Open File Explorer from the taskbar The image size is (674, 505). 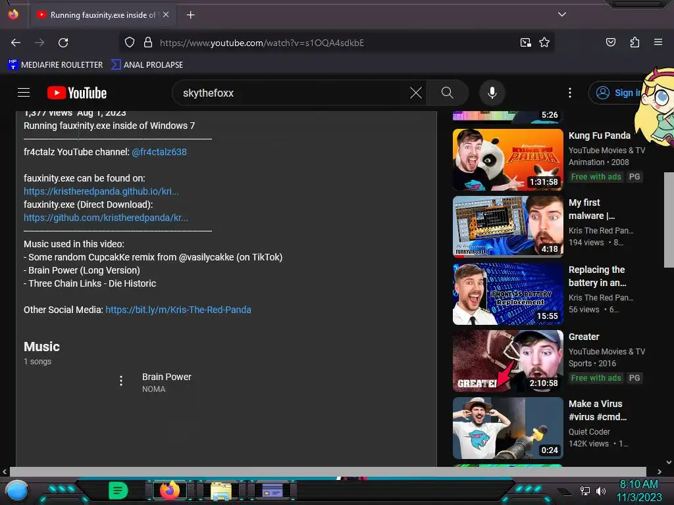[x=221, y=491]
